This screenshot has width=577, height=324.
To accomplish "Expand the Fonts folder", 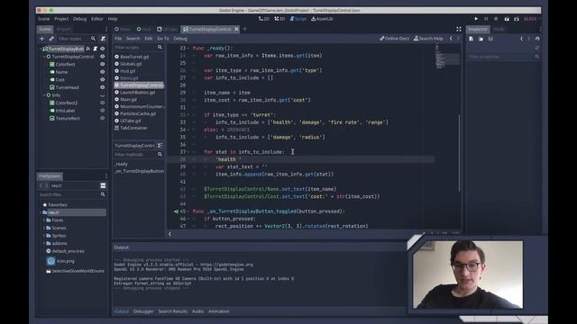I will click(x=44, y=220).
